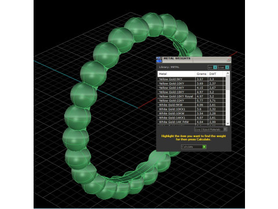Select the Yellow Gold:14KY row
Image resolution: width=278 pixels, height=209 pixels.
click(x=192, y=88)
